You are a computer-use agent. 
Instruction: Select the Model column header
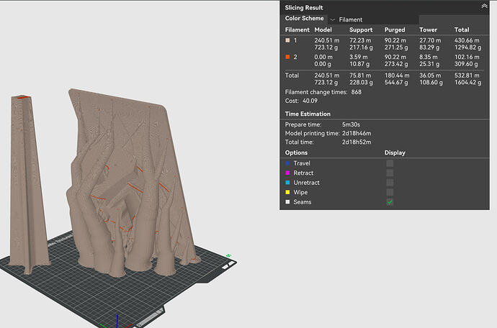pyautogui.click(x=323, y=29)
